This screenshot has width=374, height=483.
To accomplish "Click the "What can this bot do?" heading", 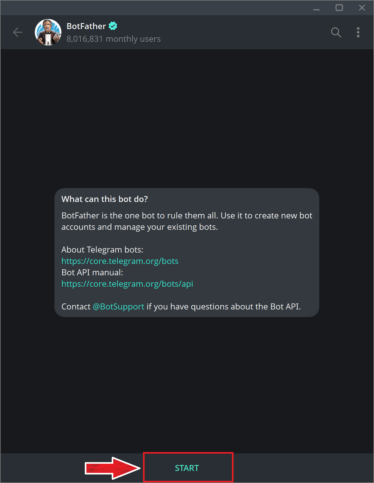I will tap(104, 199).
